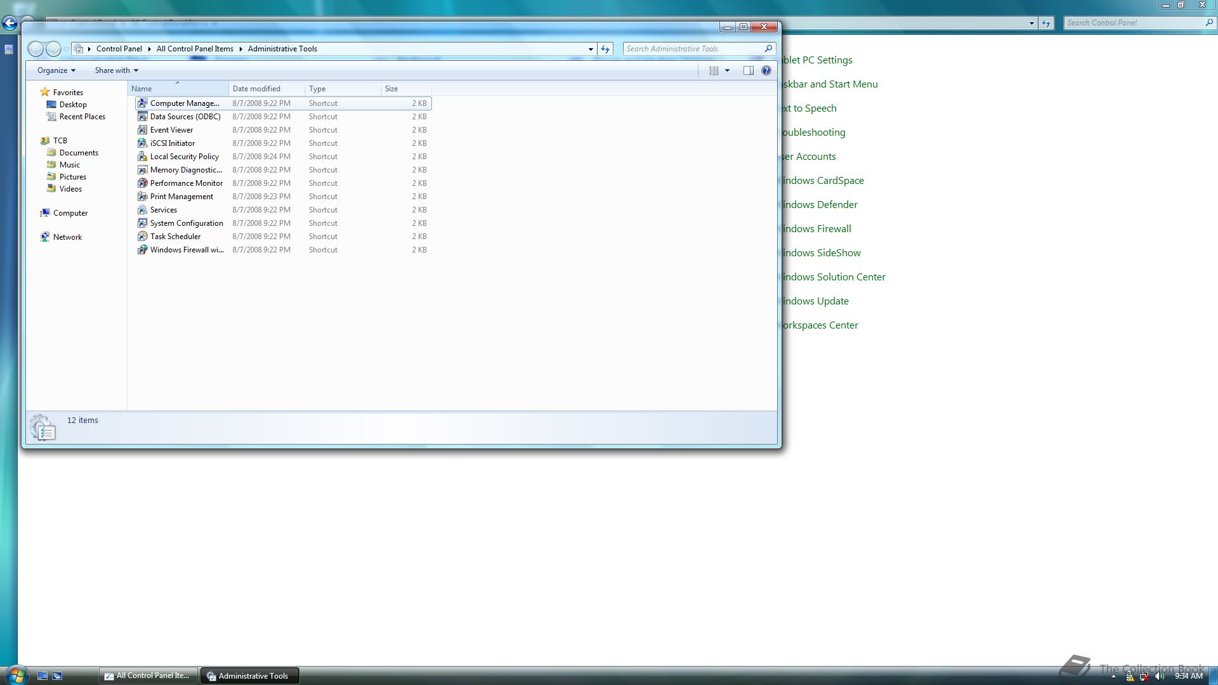Click the taskbar clock showing 9:34 AM
This screenshot has height=685, width=1218.
pyautogui.click(x=1188, y=676)
